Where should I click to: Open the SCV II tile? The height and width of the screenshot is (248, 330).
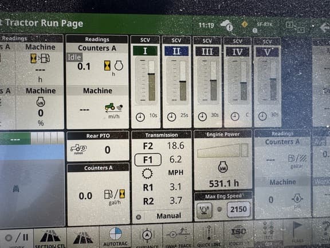pos(176,82)
